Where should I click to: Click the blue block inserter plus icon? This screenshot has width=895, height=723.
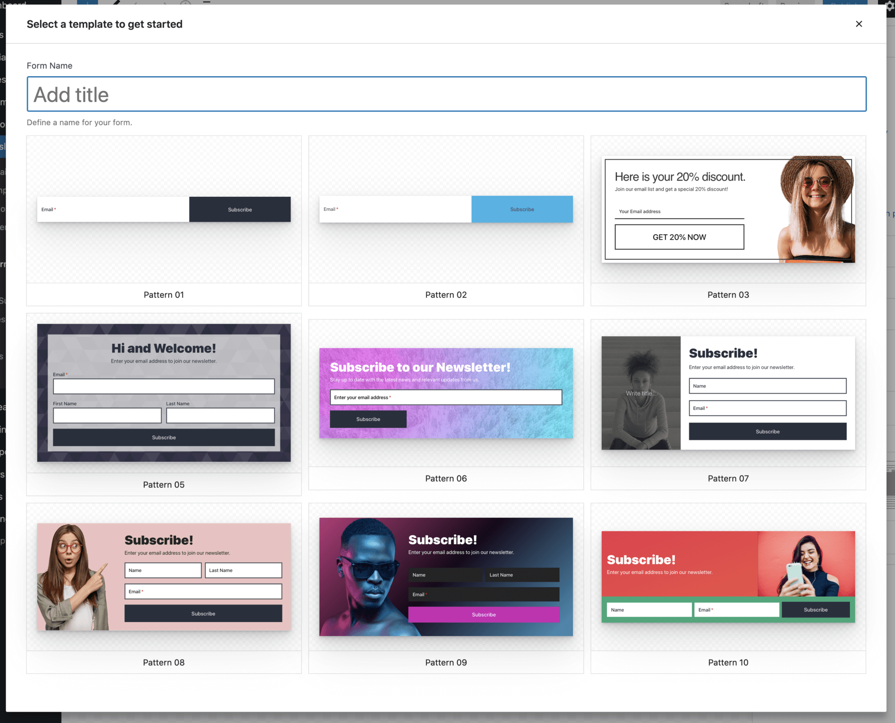[87, 3]
